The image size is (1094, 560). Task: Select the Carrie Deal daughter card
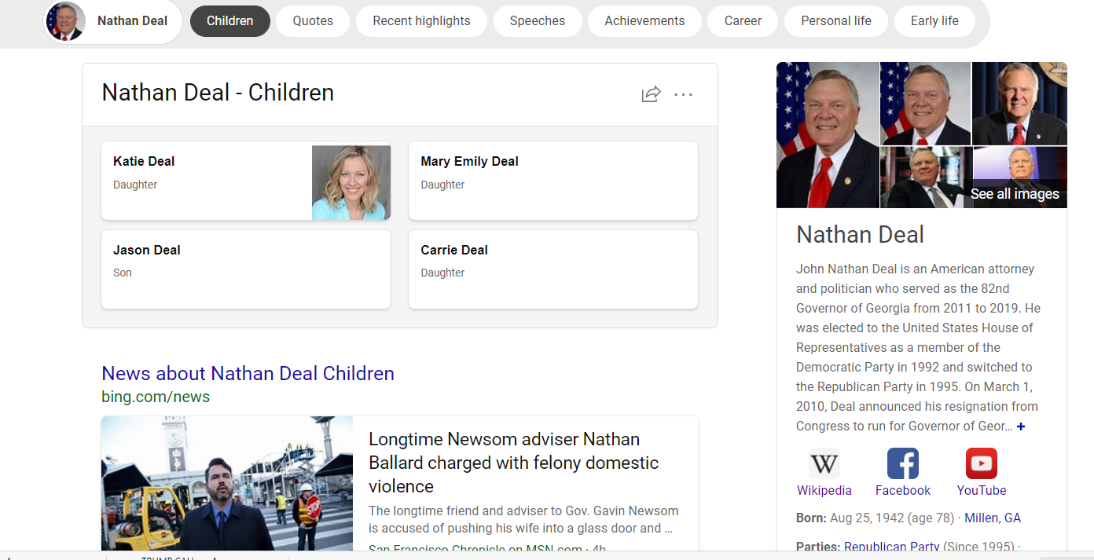click(x=553, y=269)
